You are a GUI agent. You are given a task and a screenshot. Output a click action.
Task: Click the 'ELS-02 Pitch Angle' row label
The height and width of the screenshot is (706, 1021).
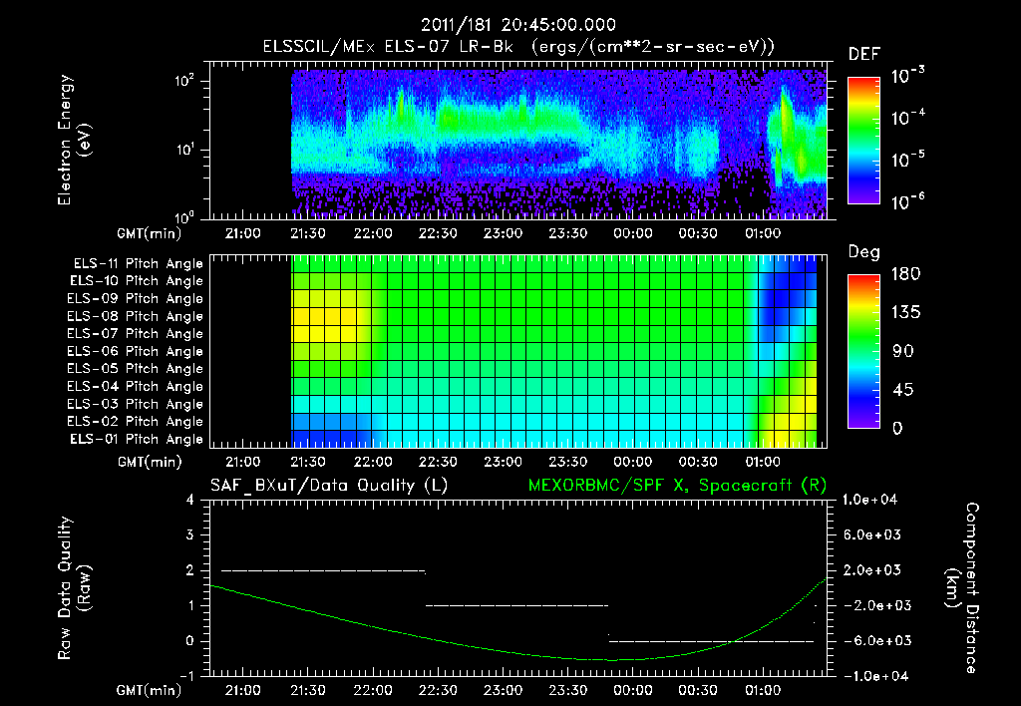pos(136,422)
